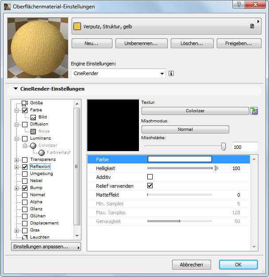Collapse the Colorizer sub-node

pyautogui.click(x=25, y=146)
